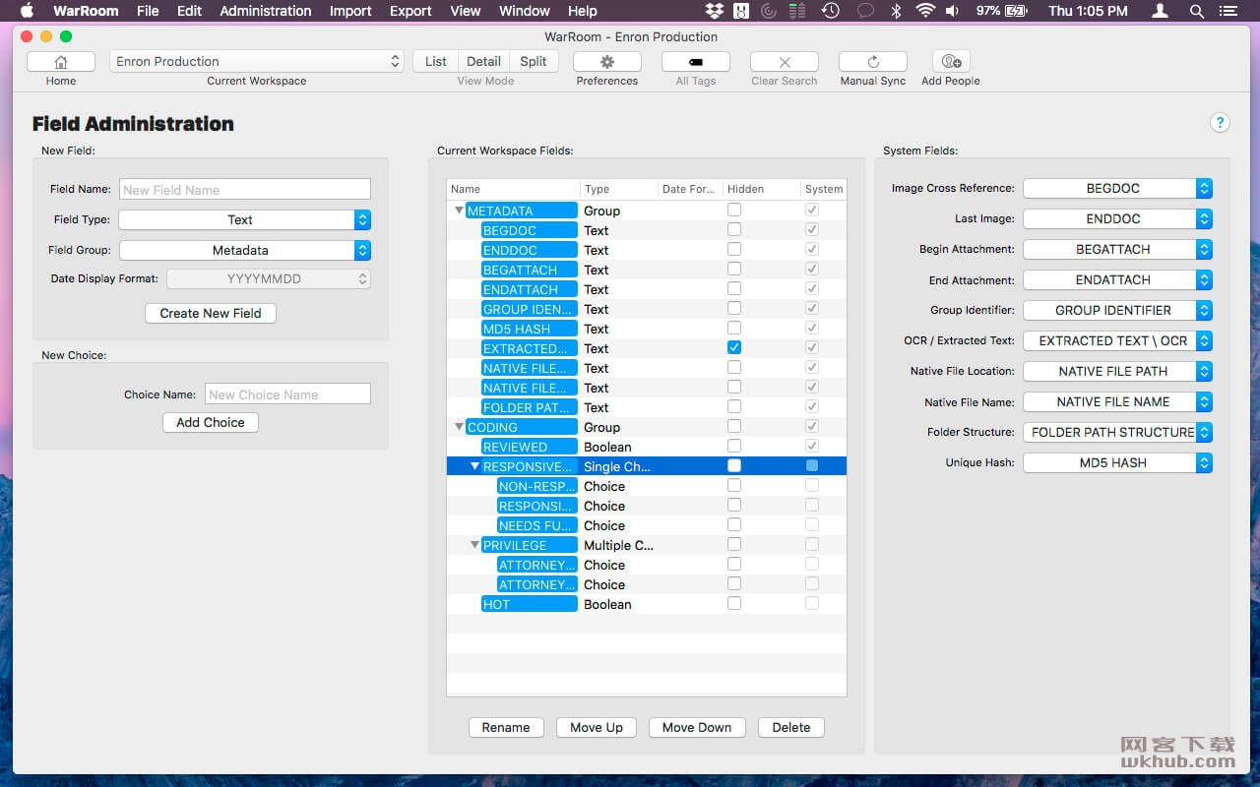The height and width of the screenshot is (787, 1260).
Task: Toggle Hidden checkbox for HOT field
Action: (x=734, y=603)
